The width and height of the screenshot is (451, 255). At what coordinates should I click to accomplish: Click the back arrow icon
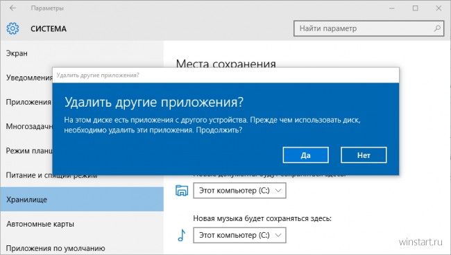12,8
